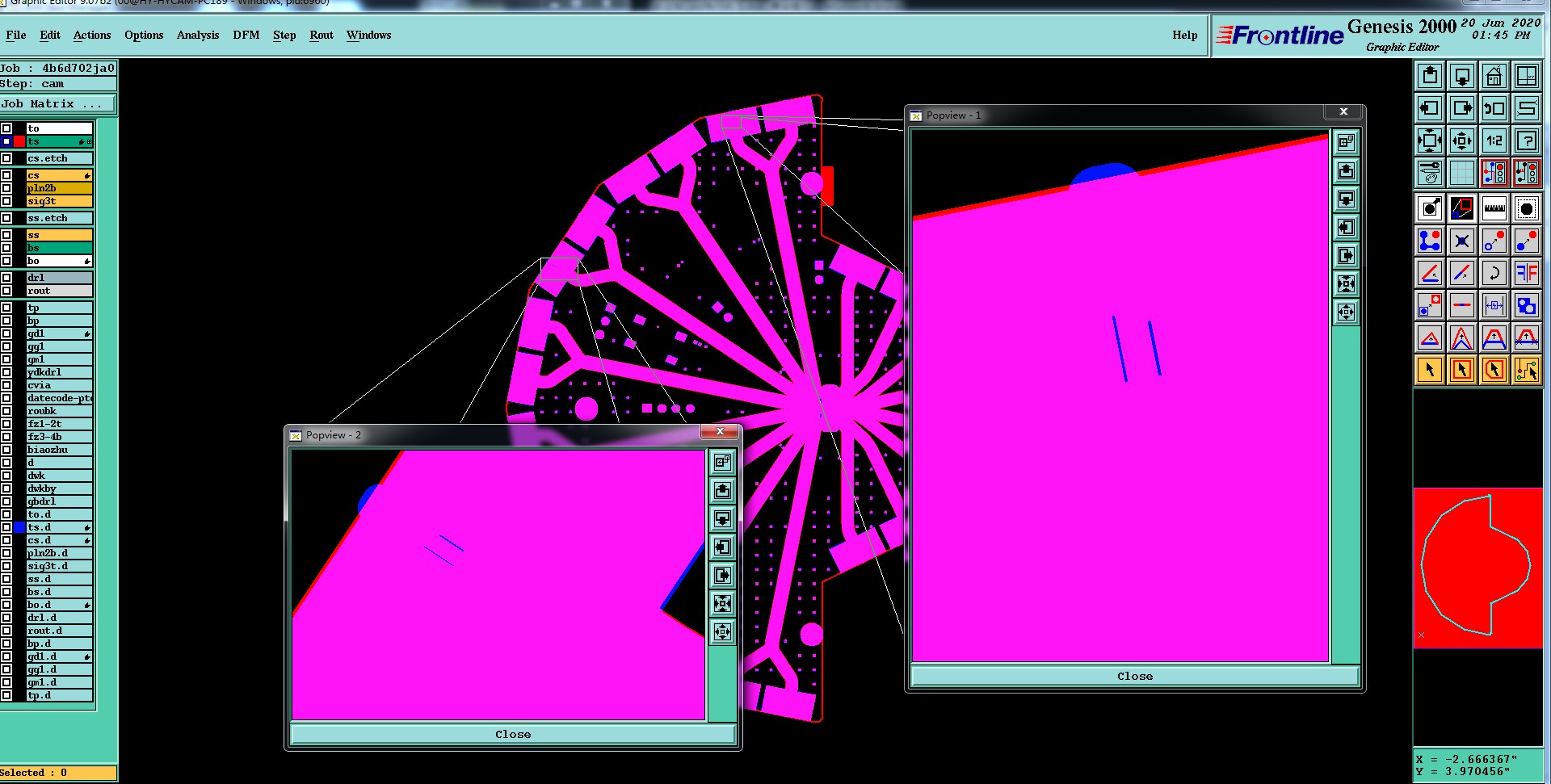
Task: Click zoom out icon in Popview 2
Action: click(x=722, y=632)
